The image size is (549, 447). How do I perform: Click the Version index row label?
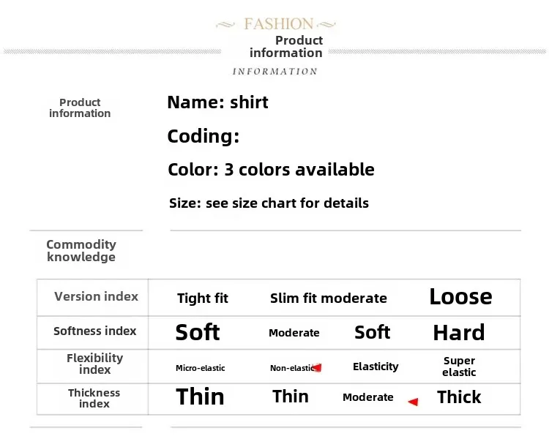click(x=97, y=296)
